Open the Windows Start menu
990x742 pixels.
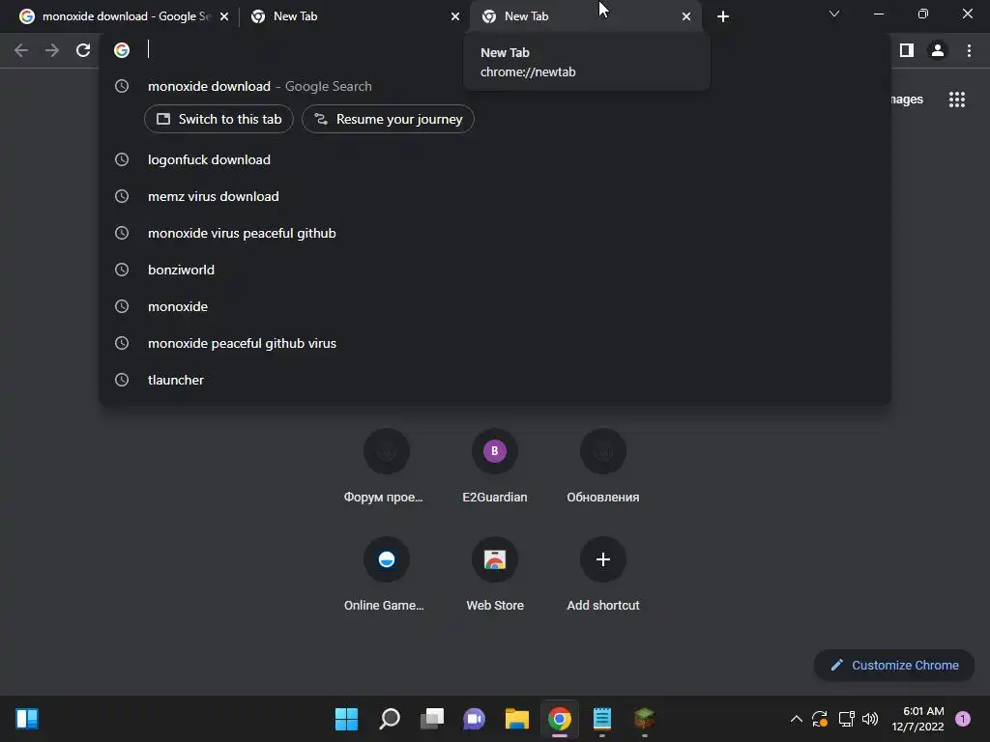(x=346, y=719)
